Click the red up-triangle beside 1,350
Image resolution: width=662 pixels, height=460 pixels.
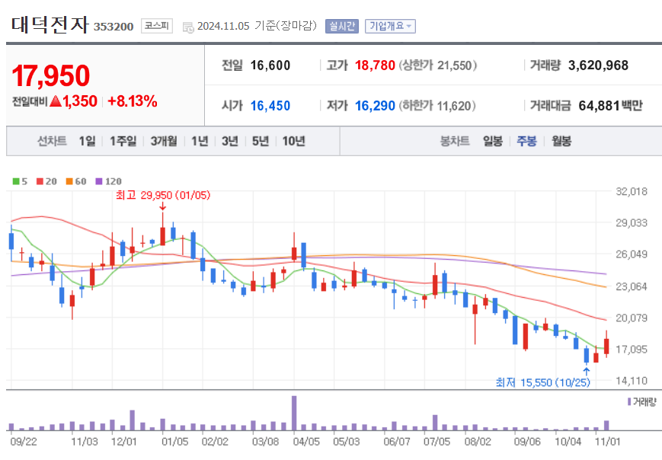56,101
